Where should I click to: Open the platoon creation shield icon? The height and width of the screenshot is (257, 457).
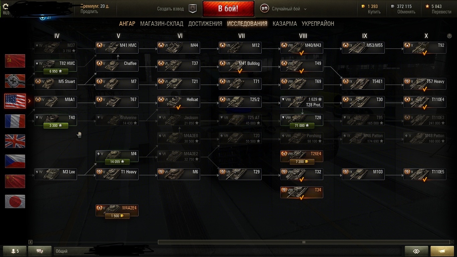pyautogui.click(x=193, y=9)
